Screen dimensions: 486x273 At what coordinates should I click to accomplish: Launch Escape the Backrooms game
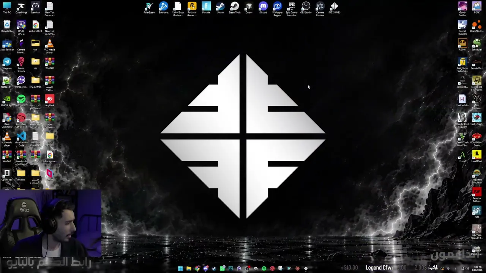[477, 83]
